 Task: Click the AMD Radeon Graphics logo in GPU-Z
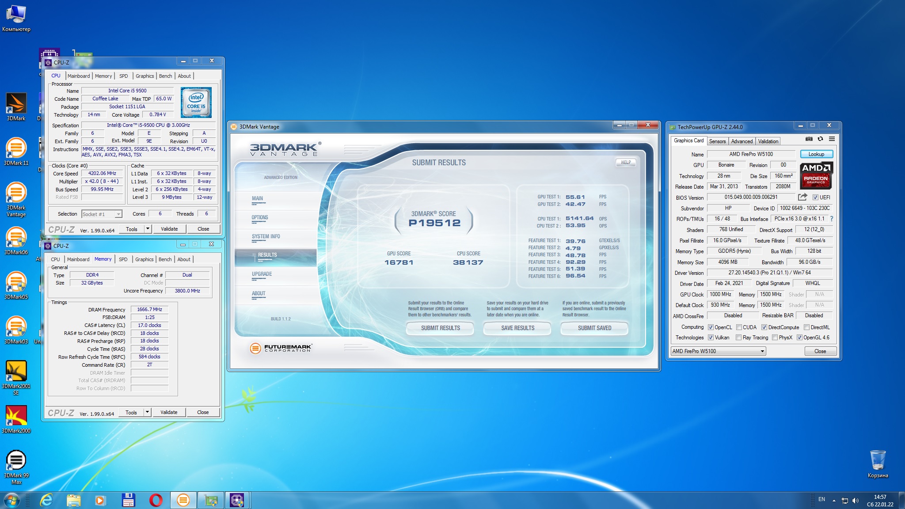tap(816, 175)
